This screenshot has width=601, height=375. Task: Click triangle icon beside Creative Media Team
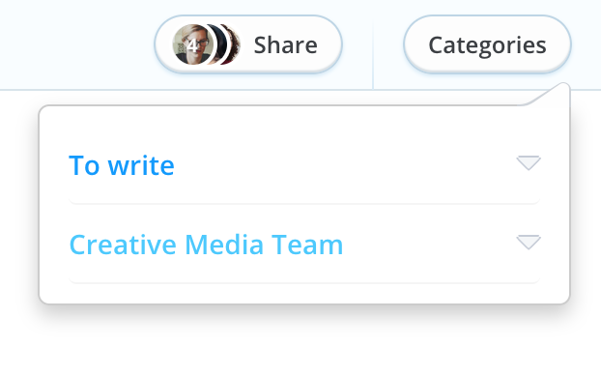click(x=529, y=242)
